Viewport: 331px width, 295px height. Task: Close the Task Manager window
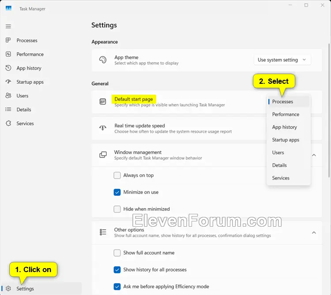tap(322, 5)
